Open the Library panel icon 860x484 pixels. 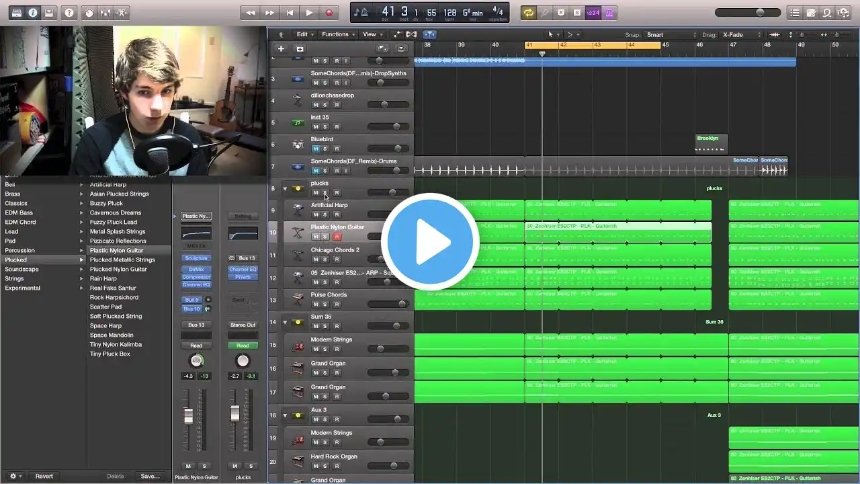tap(17, 13)
